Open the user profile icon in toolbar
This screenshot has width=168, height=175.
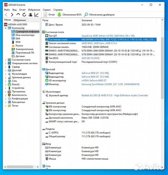pos(30,15)
